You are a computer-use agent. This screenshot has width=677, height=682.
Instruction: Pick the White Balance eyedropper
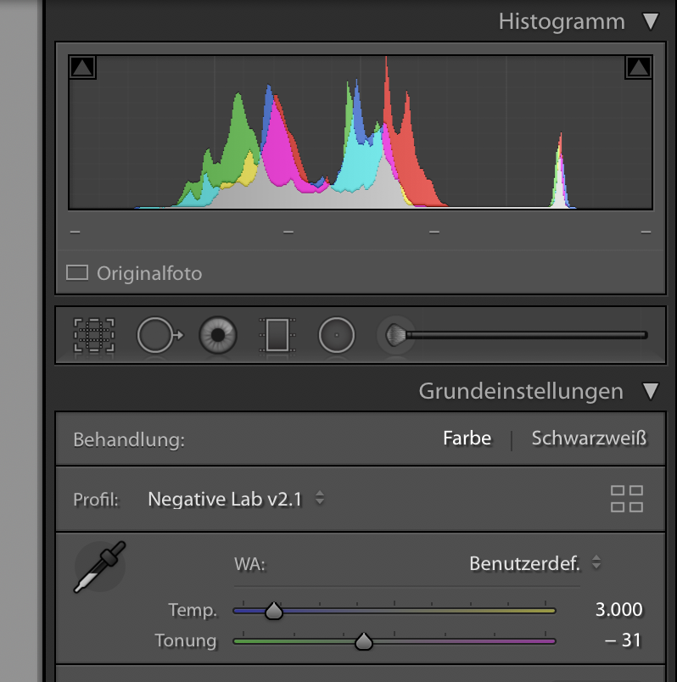[100, 567]
